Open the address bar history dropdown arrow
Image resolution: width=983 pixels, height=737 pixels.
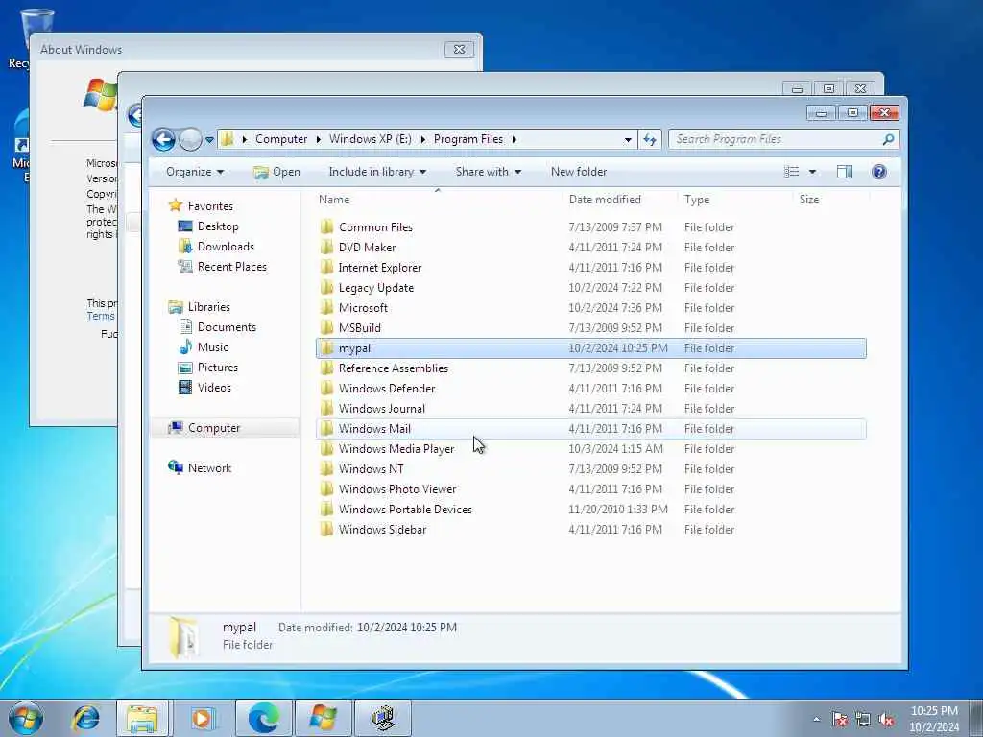(x=628, y=140)
